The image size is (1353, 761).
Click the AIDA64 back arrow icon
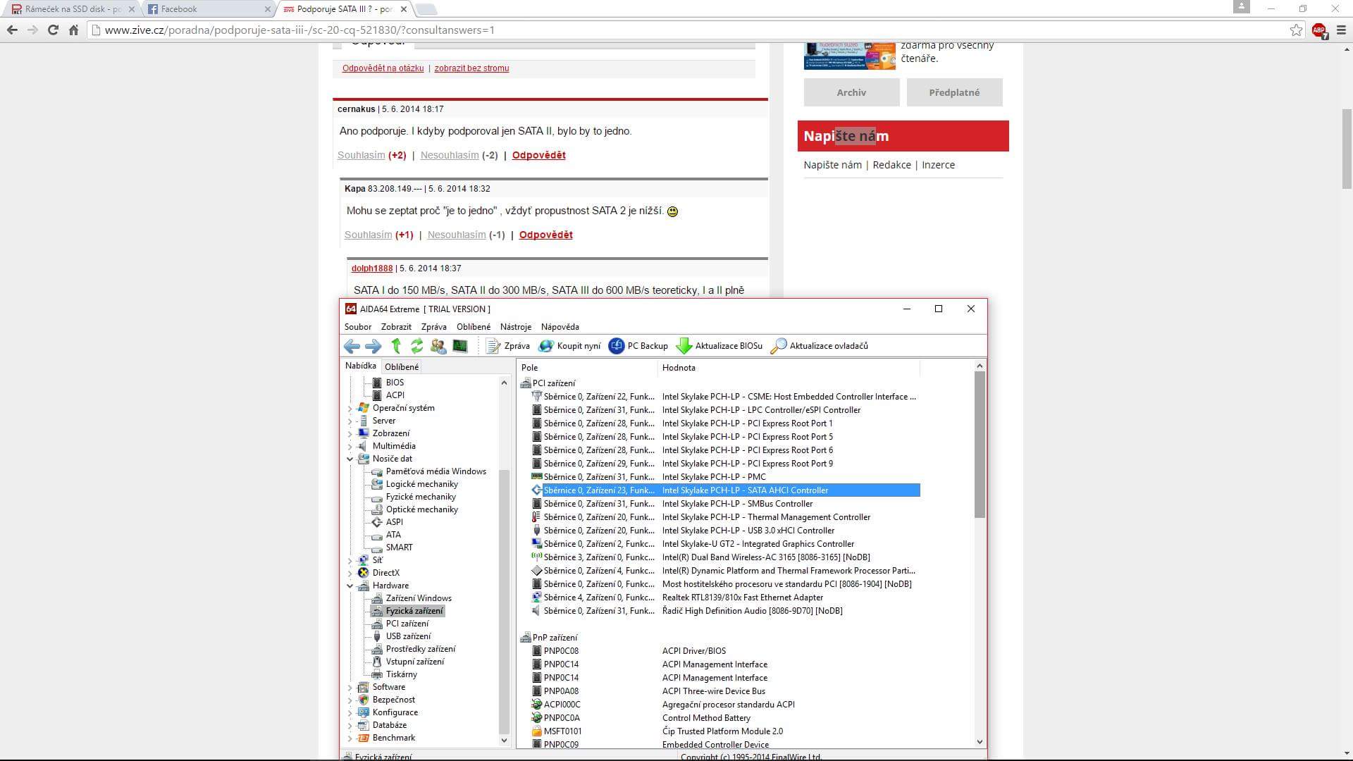point(352,346)
